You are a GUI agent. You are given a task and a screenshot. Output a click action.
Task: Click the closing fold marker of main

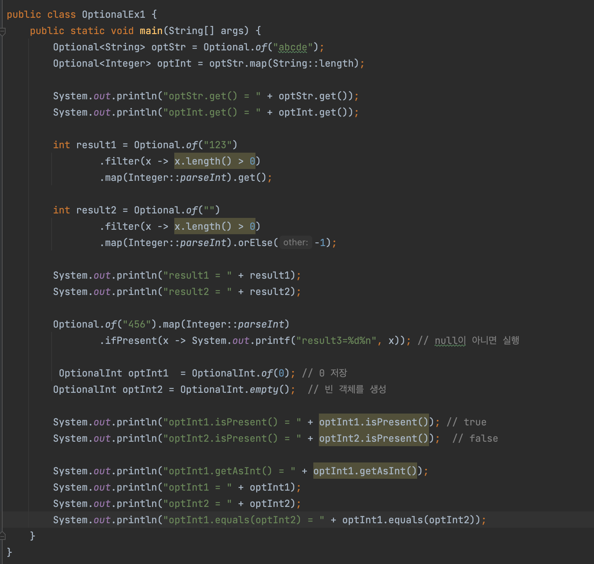(2, 536)
